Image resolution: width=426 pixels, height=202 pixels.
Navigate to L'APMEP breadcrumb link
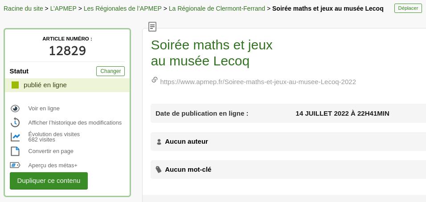63,8
